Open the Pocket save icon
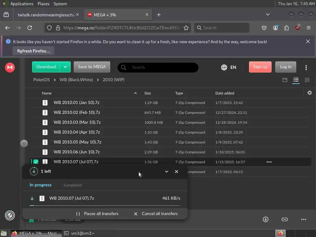The height and width of the screenshot is (237, 316). tap(264, 28)
